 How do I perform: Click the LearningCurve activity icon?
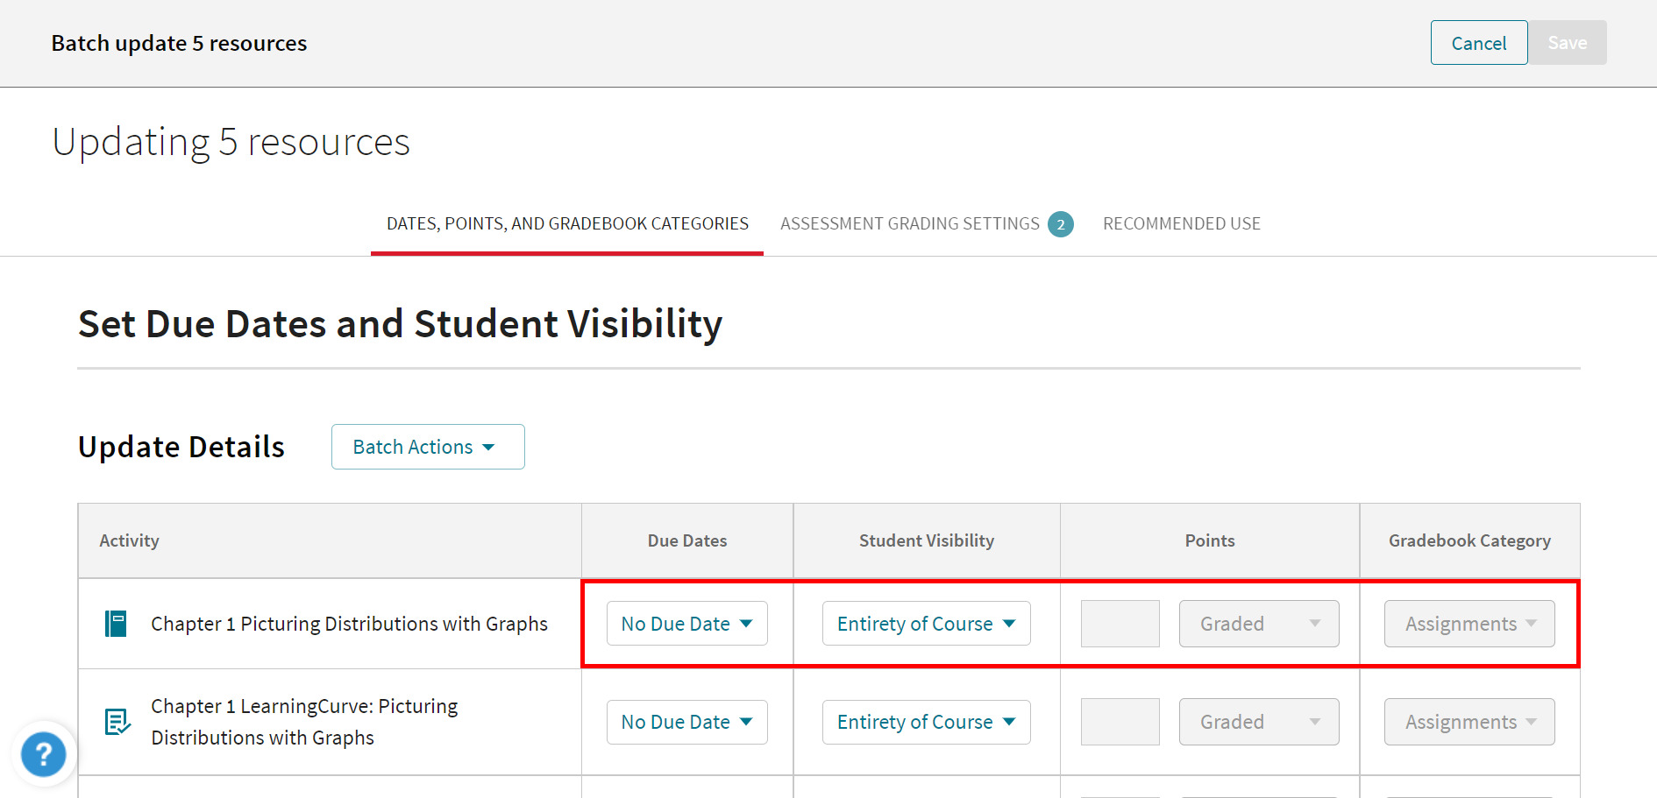(117, 722)
